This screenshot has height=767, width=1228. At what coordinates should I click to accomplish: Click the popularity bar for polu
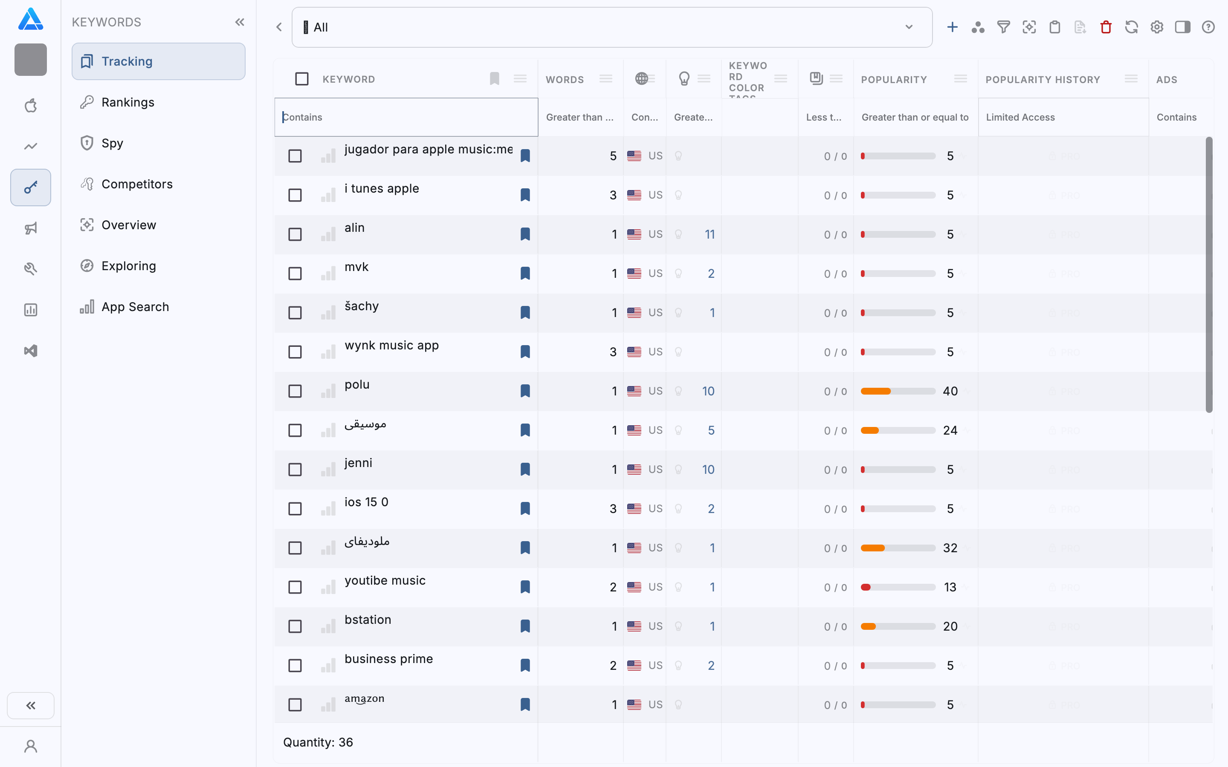(898, 391)
